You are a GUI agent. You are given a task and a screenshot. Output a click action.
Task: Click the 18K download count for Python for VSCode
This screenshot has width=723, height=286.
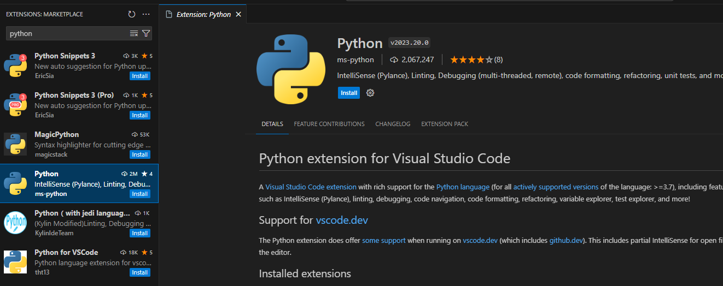(129, 252)
